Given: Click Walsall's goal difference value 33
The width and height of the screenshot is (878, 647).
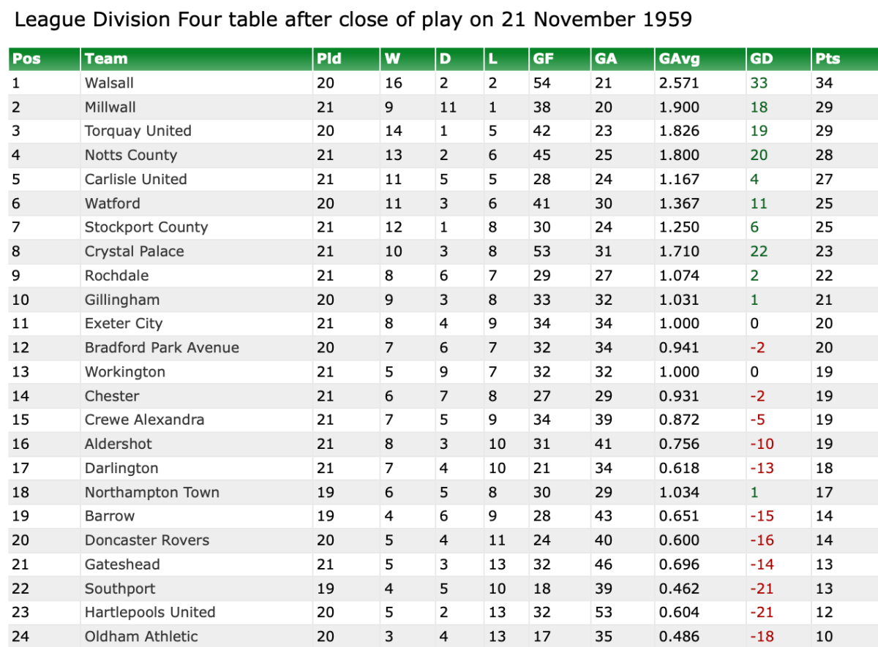Looking at the screenshot, I should (759, 83).
